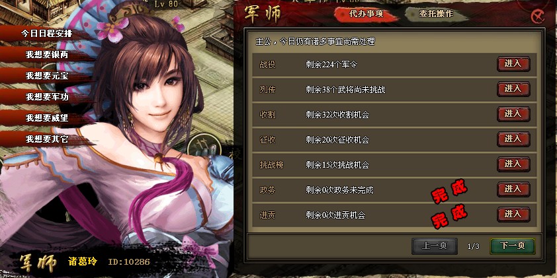557x278 pixels.
Task: Go back with the 上一页 button
Action: point(434,246)
